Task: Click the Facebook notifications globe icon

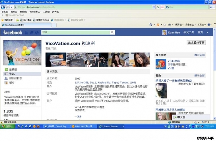Action: coord(37,33)
